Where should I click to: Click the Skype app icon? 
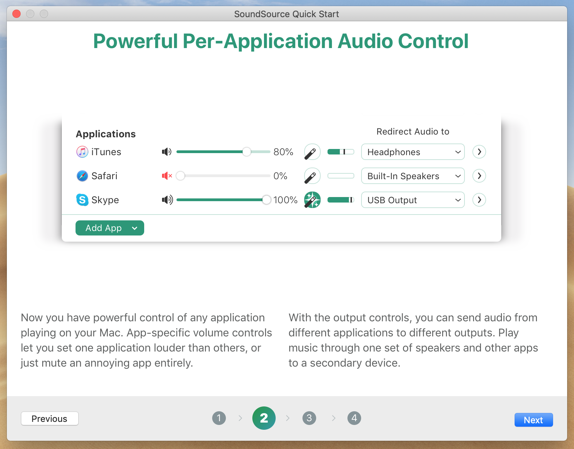82,200
